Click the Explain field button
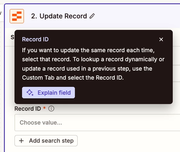This screenshot has height=152, width=180. click(x=48, y=93)
